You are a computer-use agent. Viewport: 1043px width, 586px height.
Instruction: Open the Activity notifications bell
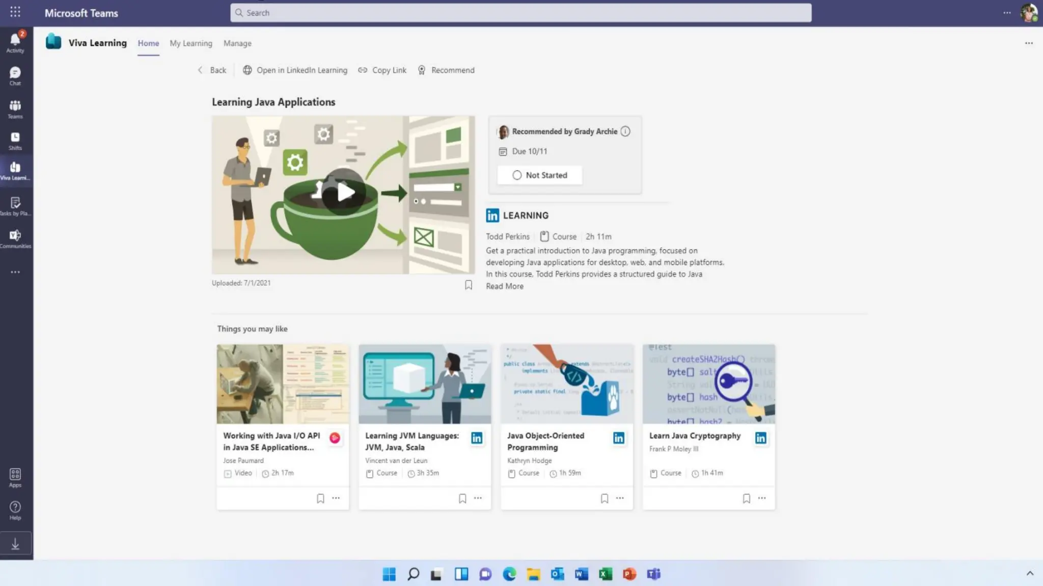[x=15, y=41]
